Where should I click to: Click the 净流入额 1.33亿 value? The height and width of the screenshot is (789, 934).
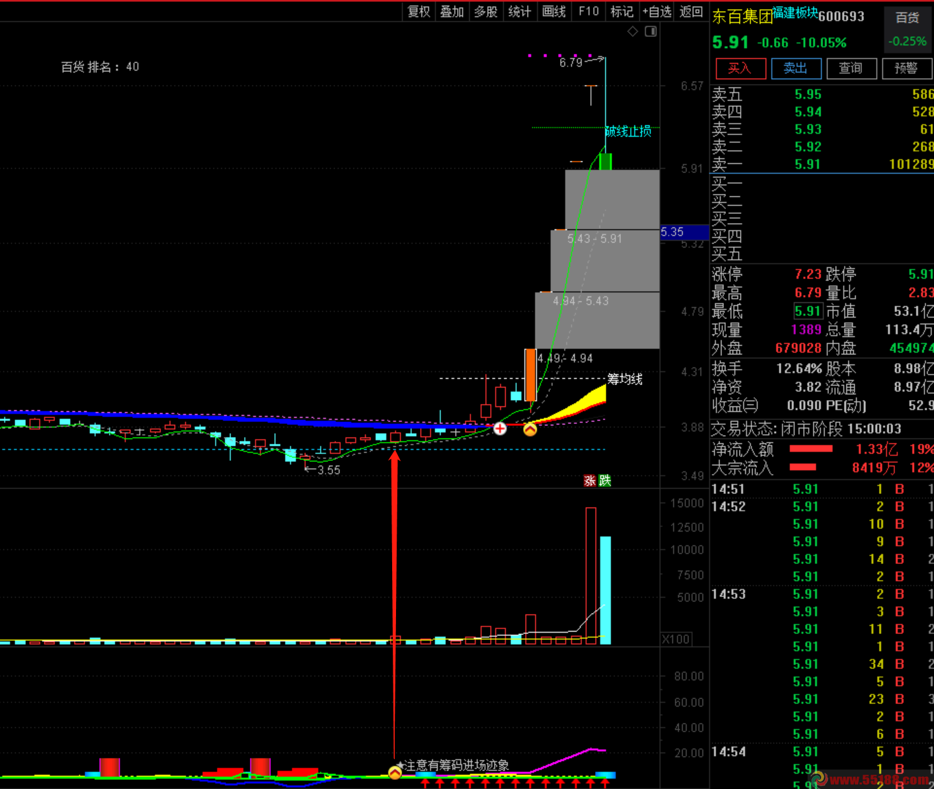pos(876,449)
